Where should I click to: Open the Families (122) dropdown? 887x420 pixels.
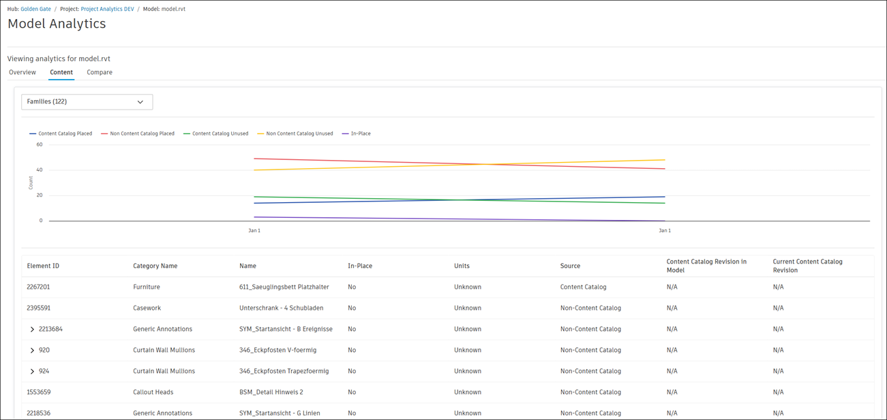[x=87, y=102]
